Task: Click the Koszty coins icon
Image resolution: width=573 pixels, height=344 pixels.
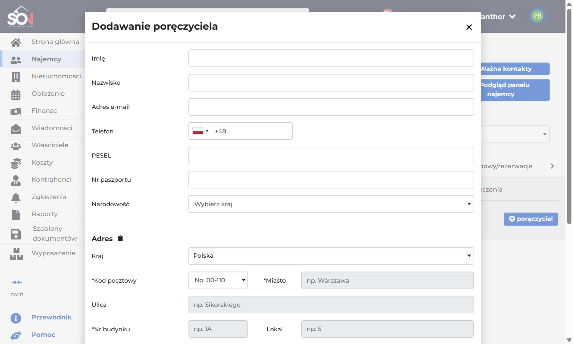Action: tap(16, 163)
